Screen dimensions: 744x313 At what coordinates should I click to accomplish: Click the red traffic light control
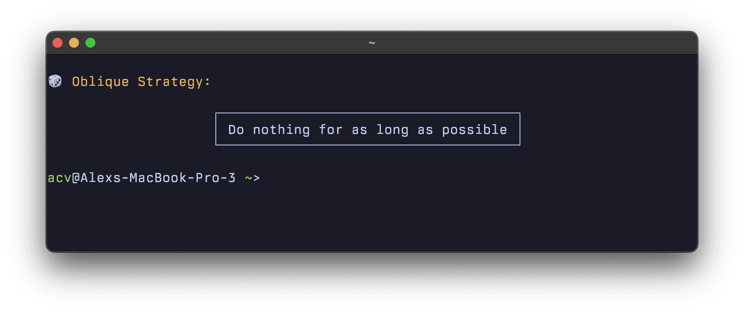58,42
